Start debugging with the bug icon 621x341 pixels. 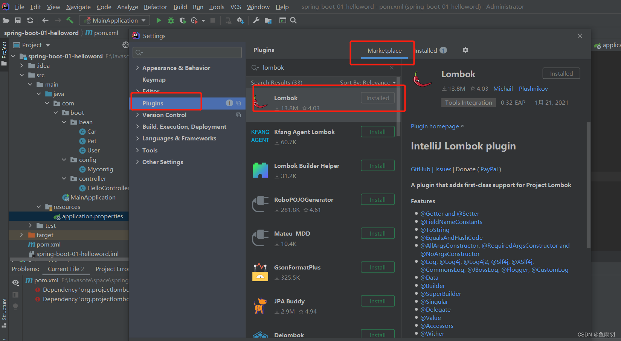(171, 20)
